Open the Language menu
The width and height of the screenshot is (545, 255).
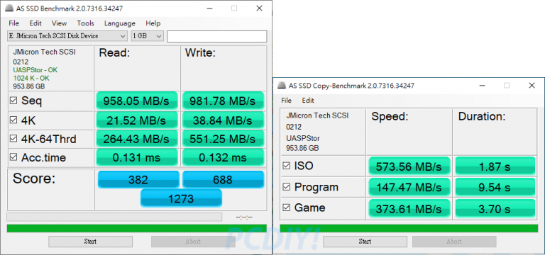(119, 23)
